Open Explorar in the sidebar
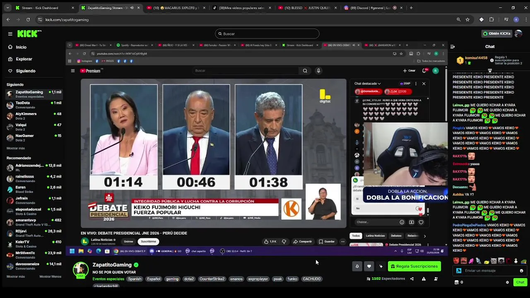530x298 pixels. [x=24, y=59]
